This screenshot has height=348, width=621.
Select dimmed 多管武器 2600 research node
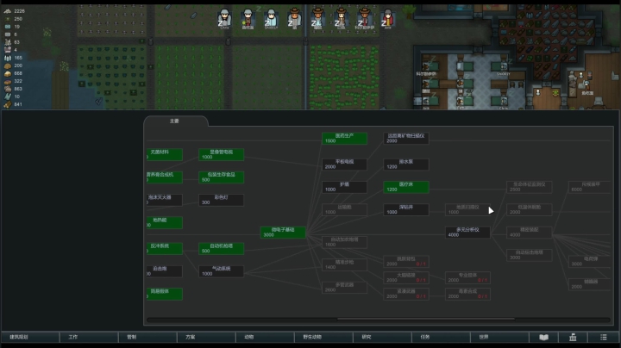click(x=344, y=287)
